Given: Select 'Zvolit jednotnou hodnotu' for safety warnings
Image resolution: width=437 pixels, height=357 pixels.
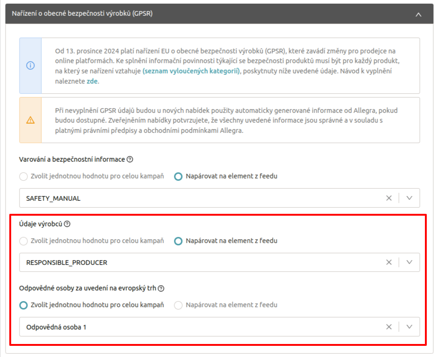Looking at the screenshot, I should (x=23, y=177).
